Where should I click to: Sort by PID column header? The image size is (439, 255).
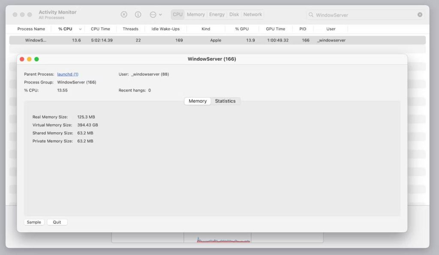(x=303, y=29)
